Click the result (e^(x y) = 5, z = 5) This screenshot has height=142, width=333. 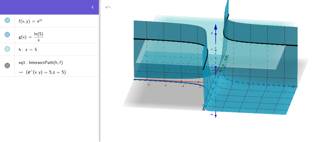click(x=46, y=72)
